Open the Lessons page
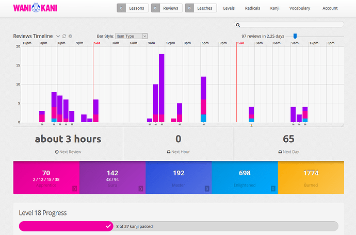The image size is (356, 235). (x=133, y=8)
